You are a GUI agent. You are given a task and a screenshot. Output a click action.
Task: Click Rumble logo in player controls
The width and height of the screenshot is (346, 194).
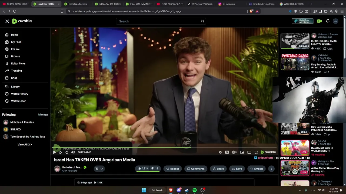pyautogui.click(x=268, y=152)
